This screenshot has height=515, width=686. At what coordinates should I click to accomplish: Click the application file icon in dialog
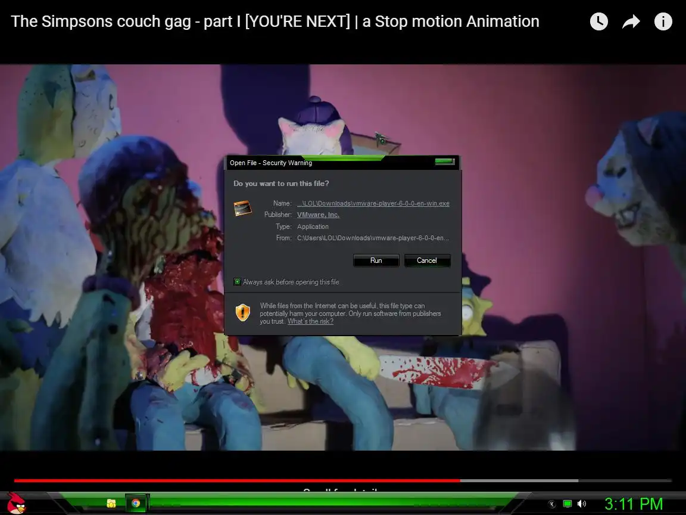click(243, 207)
